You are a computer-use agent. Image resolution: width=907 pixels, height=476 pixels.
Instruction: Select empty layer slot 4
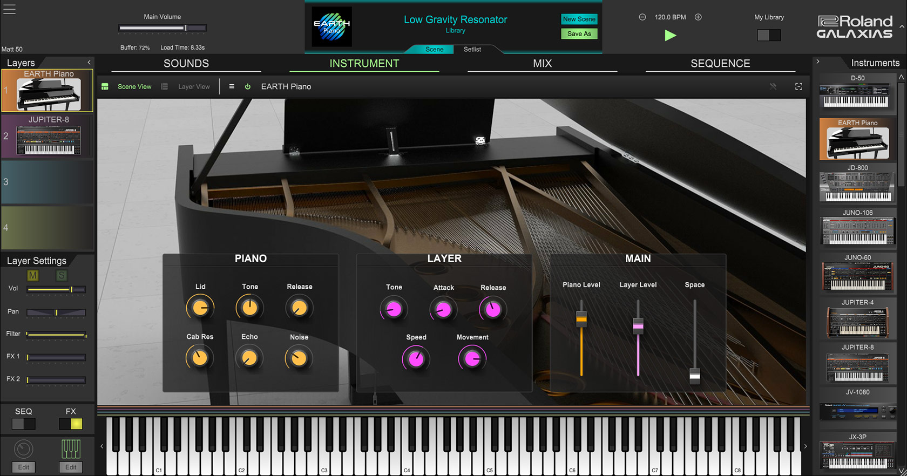point(48,227)
